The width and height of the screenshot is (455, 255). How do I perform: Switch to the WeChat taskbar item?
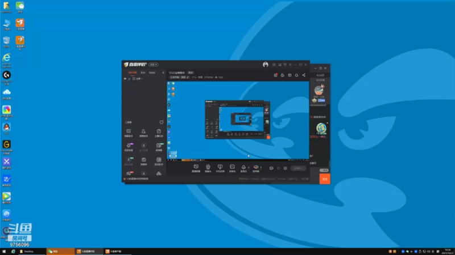[60, 252]
